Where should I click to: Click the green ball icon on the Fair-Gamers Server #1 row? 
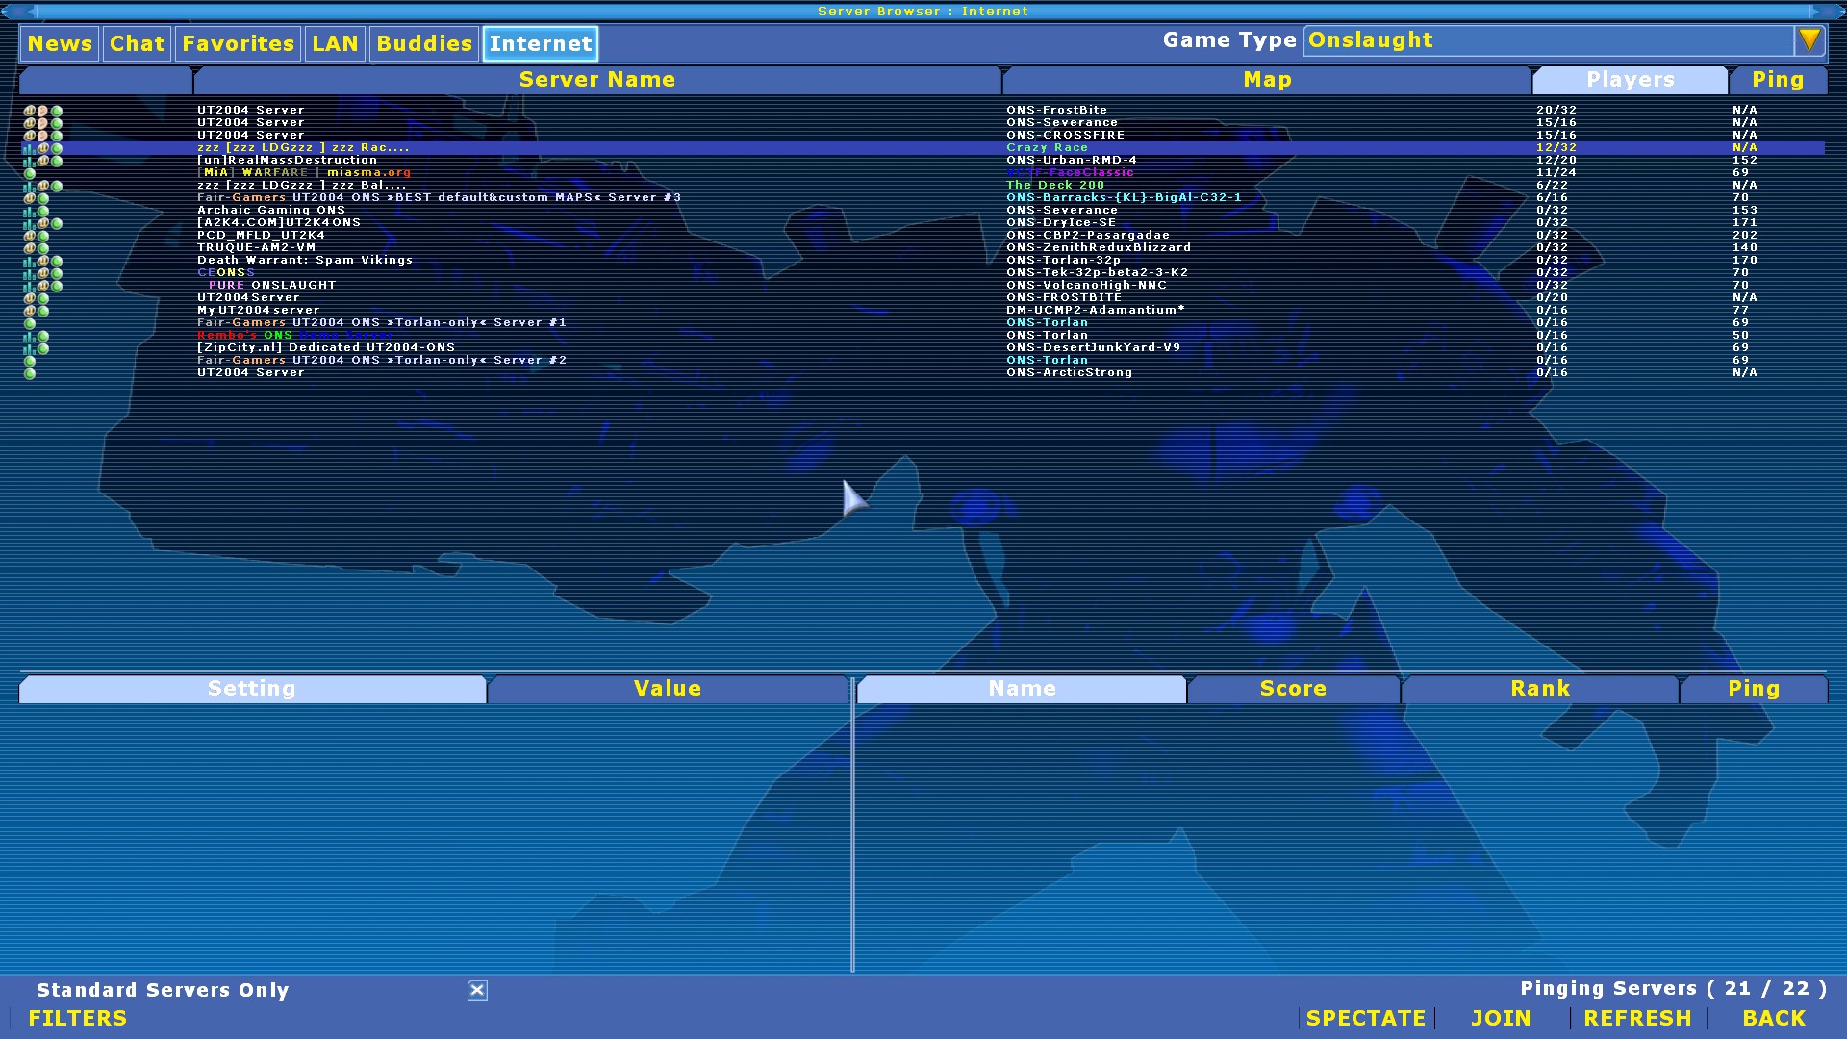pyautogui.click(x=30, y=323)
